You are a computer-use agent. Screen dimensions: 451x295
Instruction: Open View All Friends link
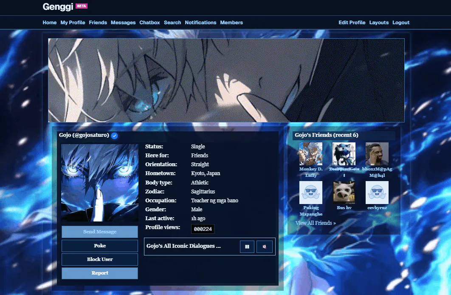316,223
